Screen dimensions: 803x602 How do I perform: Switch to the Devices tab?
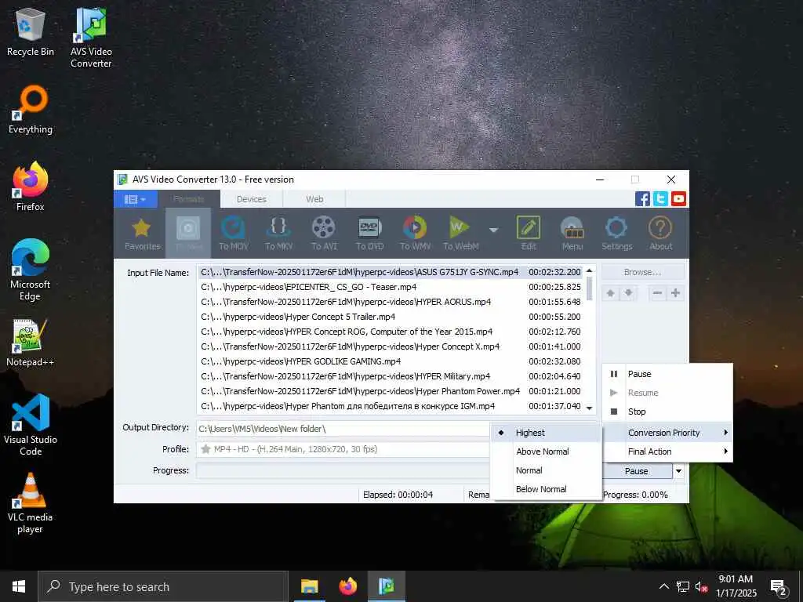(x=252, y=199)
